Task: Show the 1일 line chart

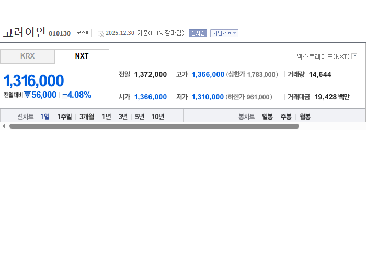Action: pyautogui.click(x=45, y=117)
